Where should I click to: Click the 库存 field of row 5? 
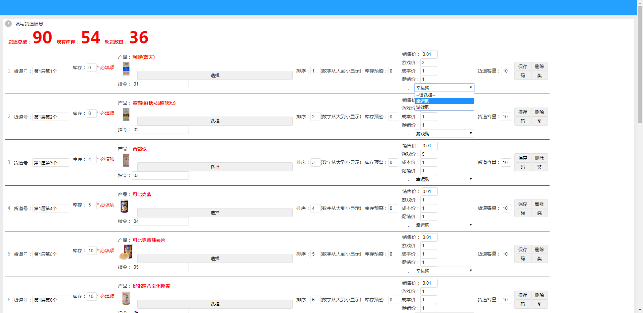(91, 251)
